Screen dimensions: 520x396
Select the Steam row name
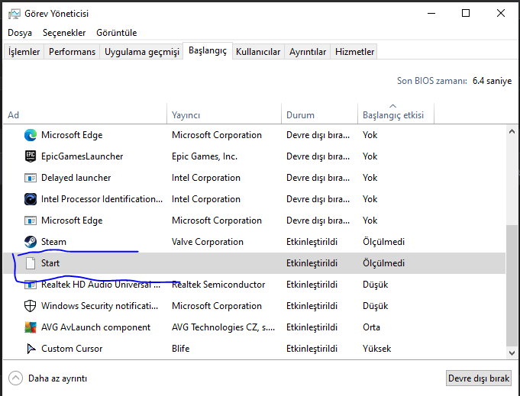pos(53,242)
